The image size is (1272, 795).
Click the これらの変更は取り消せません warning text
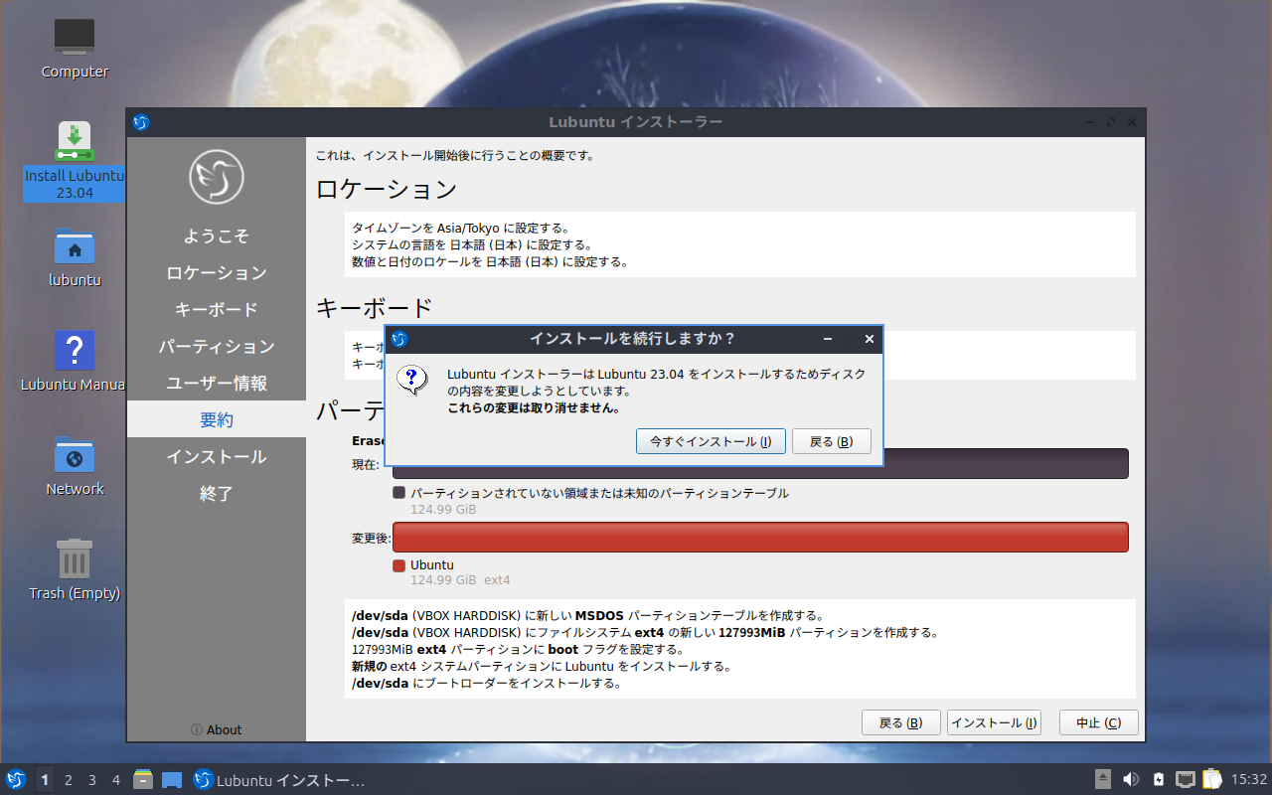535,407
